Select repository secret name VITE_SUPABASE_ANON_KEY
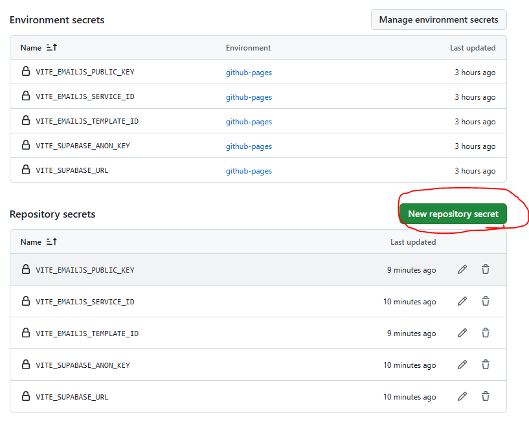 (83, 365)
